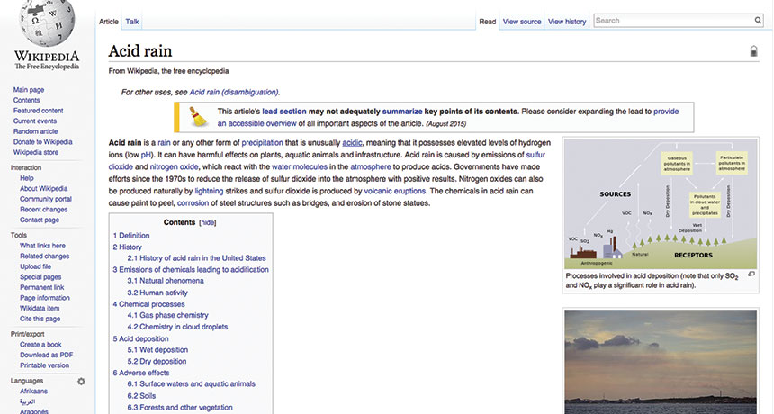The width and height of the screenshot is (774, 414).
Task: Open Featured content link
Action: [x=38, y=111]
